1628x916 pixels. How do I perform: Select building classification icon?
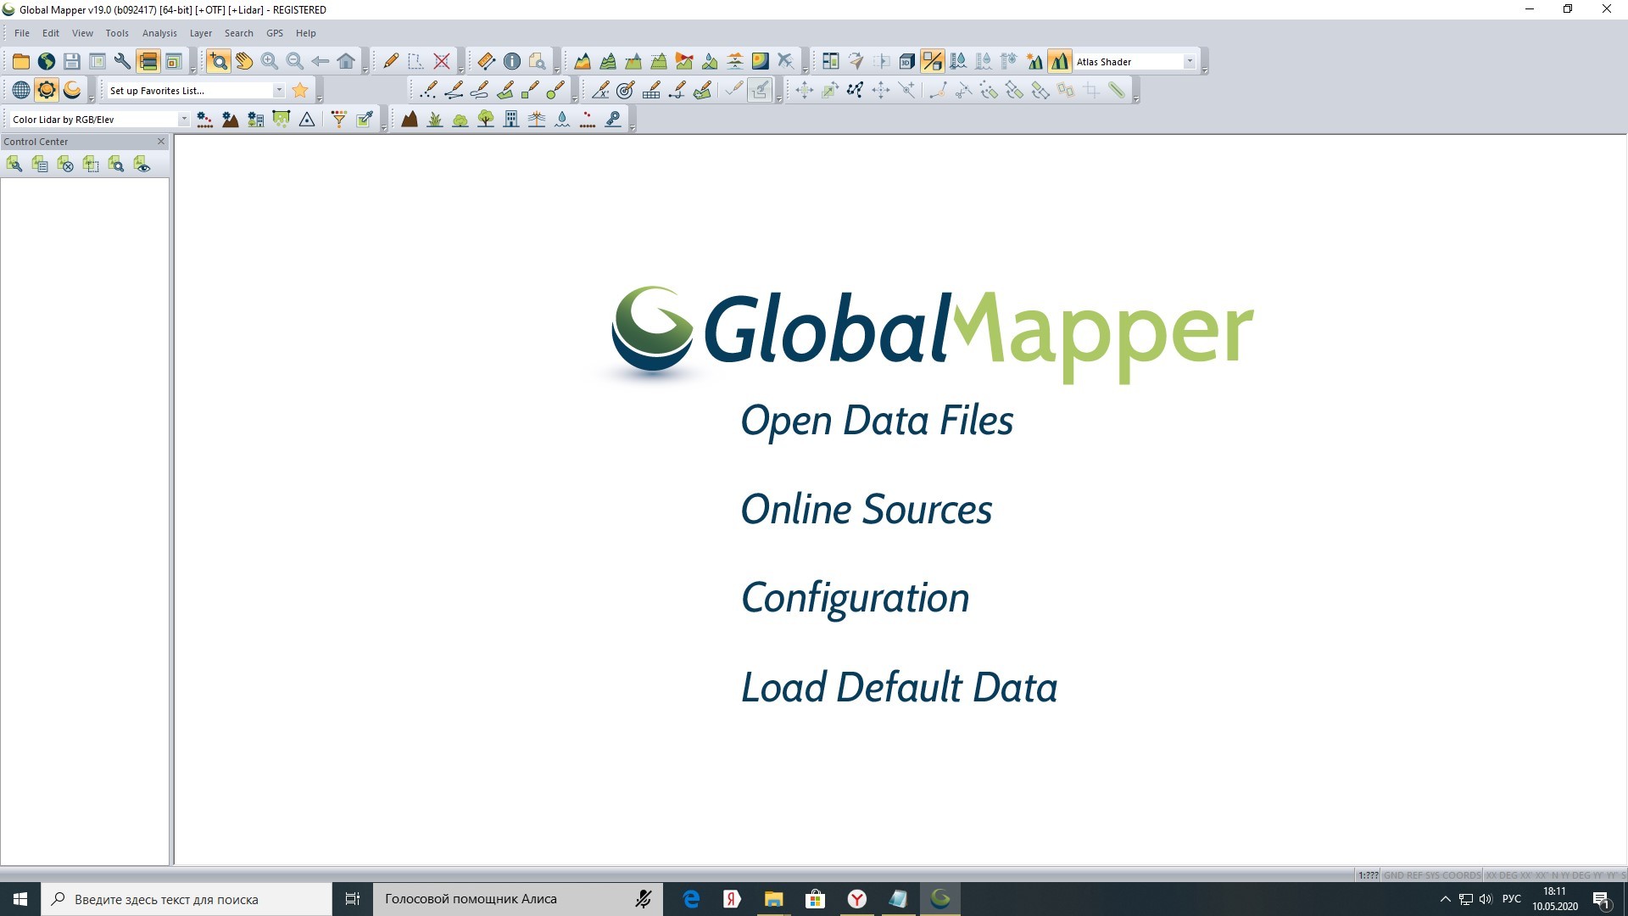511,119
